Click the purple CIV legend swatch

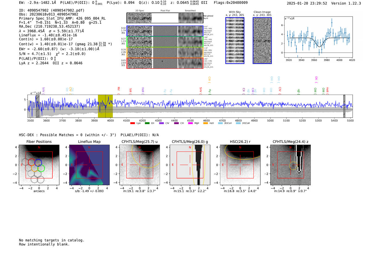[161, 123]
